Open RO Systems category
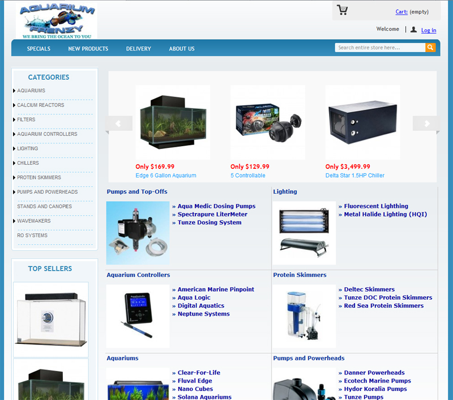Image resolution: width=453 pixels, height=400 pixels. tap(32, 235)
